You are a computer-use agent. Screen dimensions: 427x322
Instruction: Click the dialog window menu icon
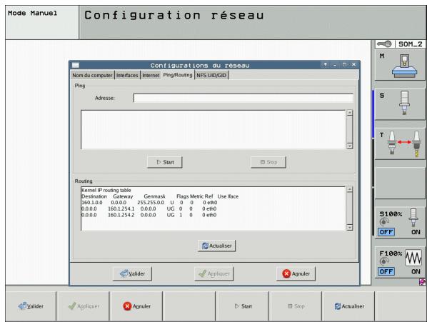pyautogui.click(x=76, y=65)
